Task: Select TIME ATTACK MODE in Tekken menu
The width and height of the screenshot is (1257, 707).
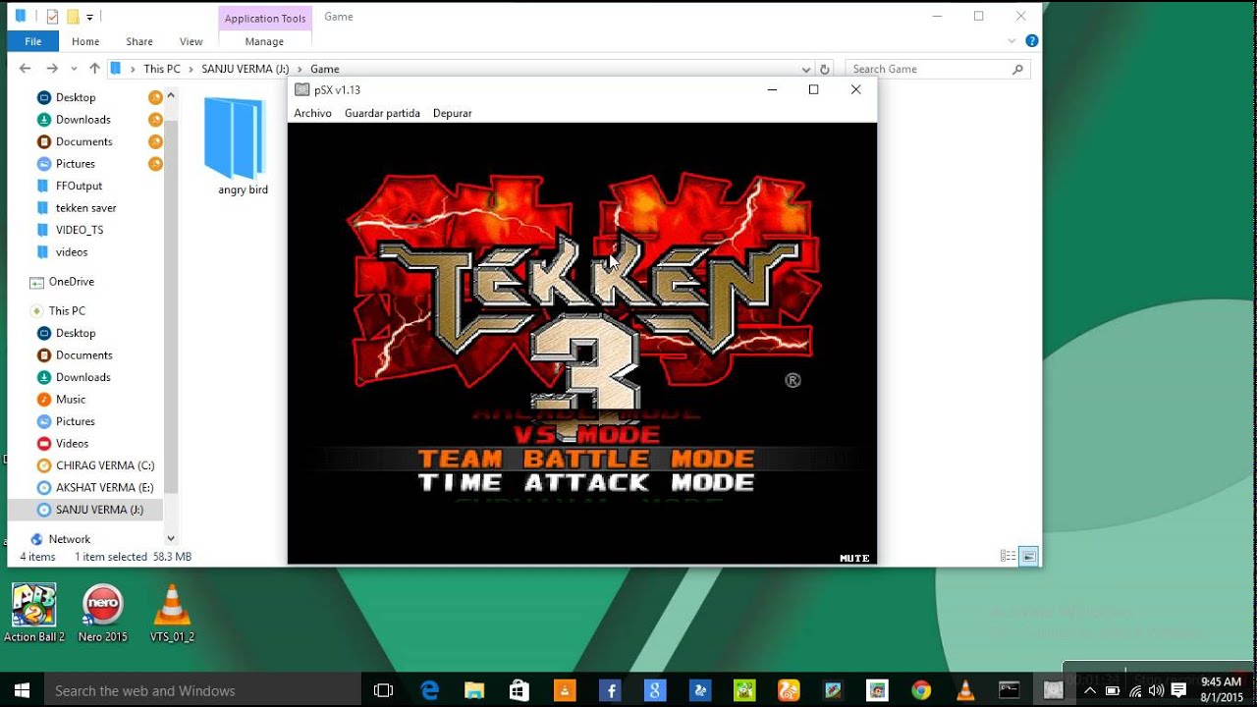Action: tap(586, 482)
